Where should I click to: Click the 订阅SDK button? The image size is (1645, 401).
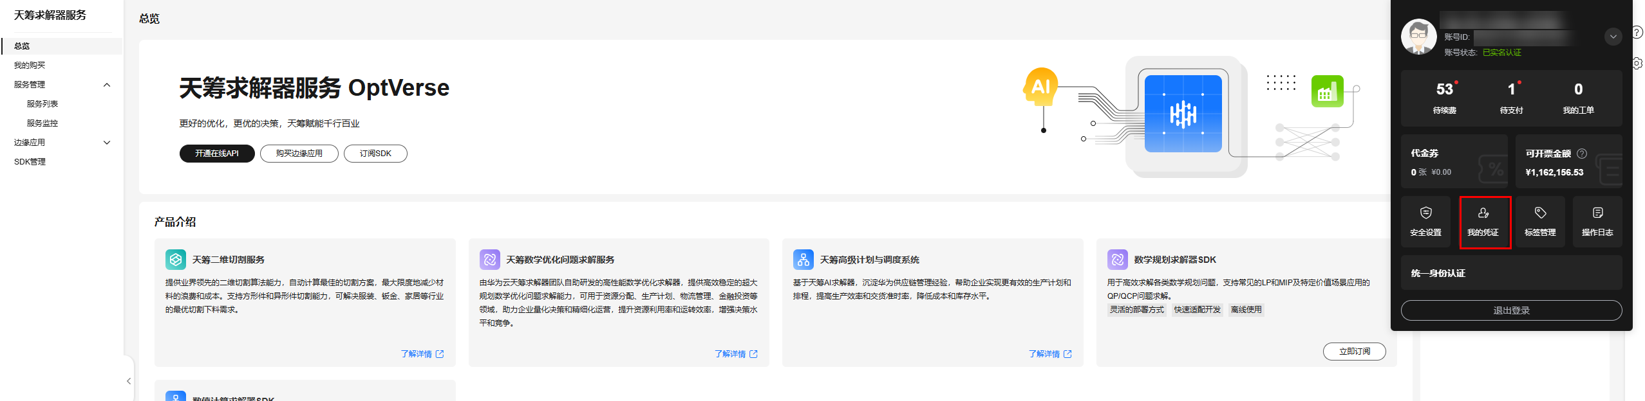click(375, 154)
